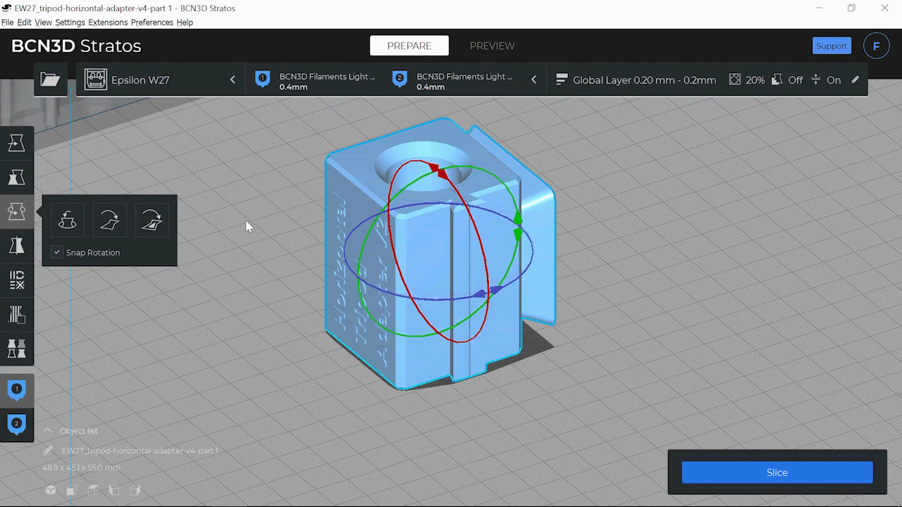
Task: Click Lay Flat rotation icon
Action: point(109,220)
